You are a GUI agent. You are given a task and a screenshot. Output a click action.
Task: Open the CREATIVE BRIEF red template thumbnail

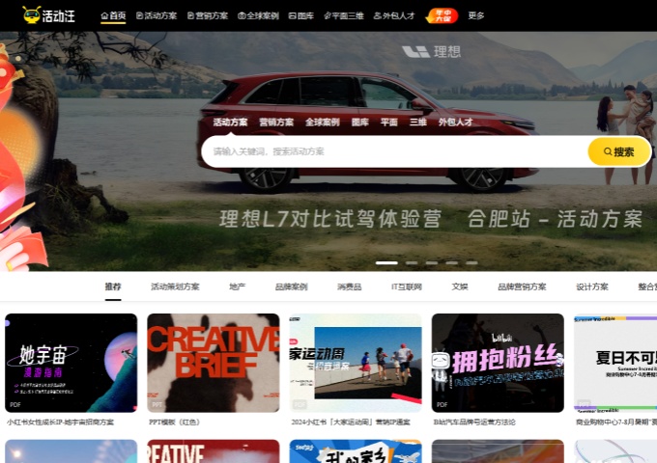pos(214,363)
